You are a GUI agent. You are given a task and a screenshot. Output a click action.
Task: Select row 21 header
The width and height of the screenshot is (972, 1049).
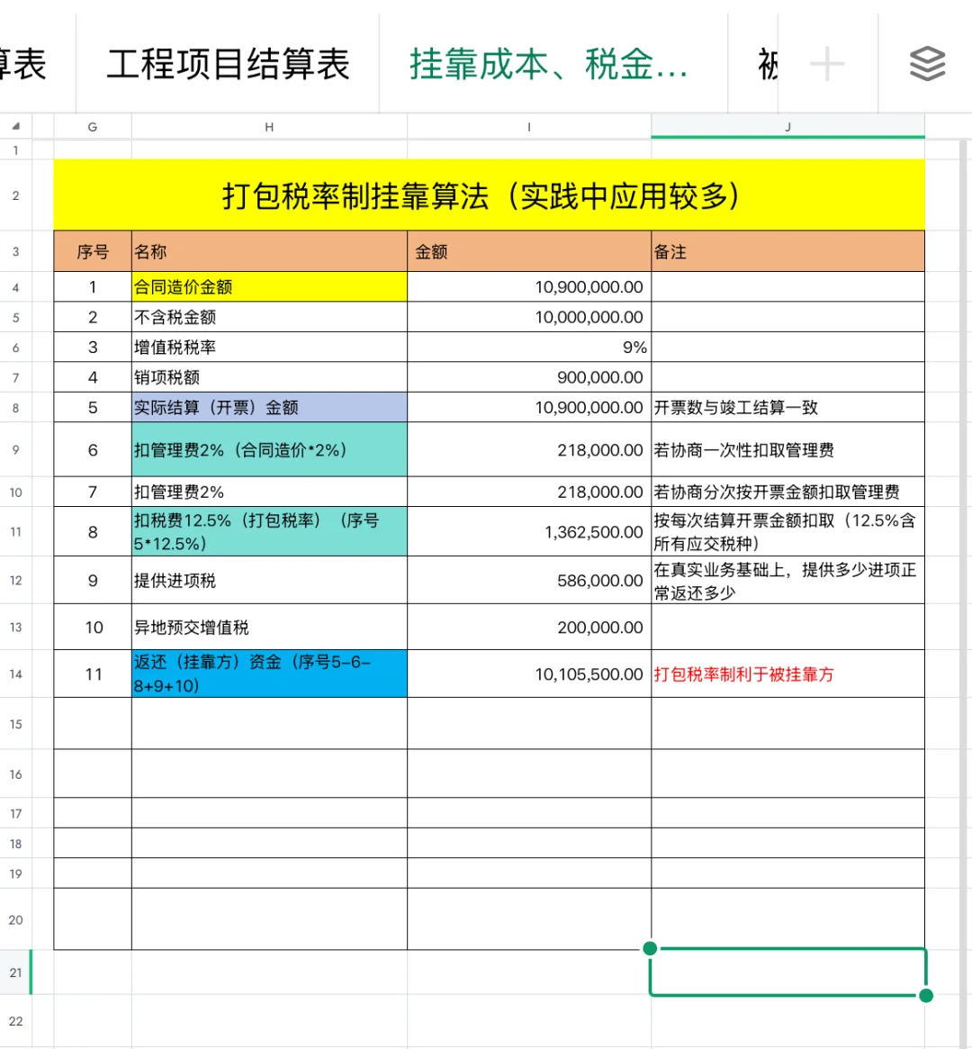coord(15,972)
